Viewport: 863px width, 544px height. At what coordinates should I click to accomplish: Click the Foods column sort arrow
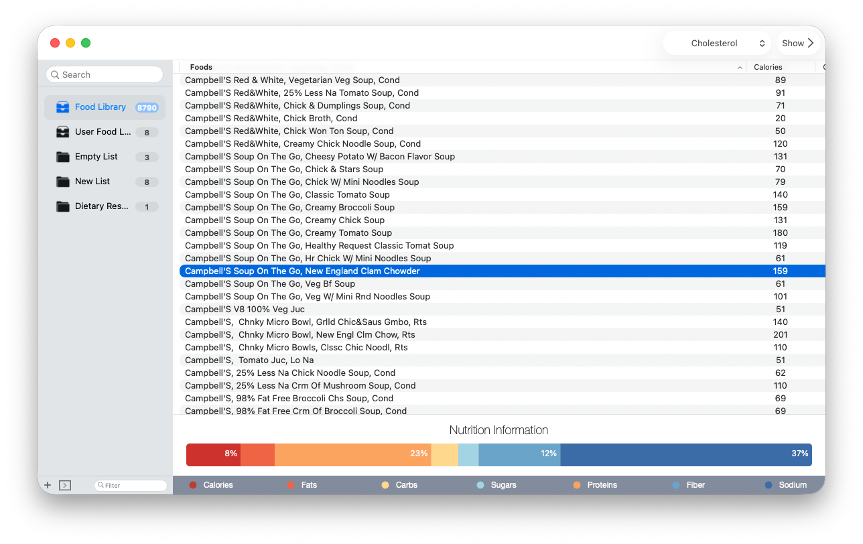tap(740, 67)
